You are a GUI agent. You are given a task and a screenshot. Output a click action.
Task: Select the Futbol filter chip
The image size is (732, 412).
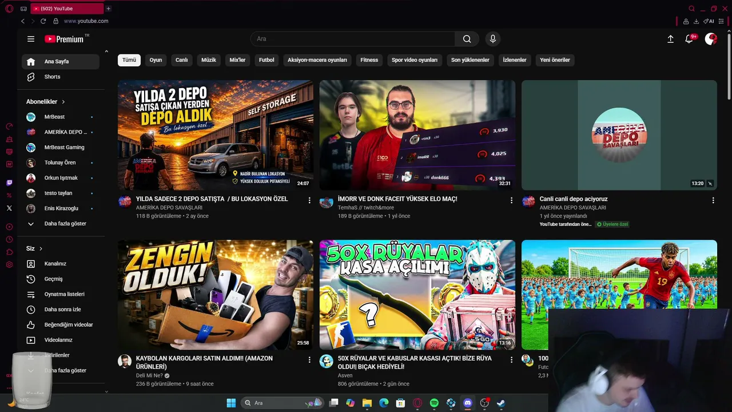(266, 60)
